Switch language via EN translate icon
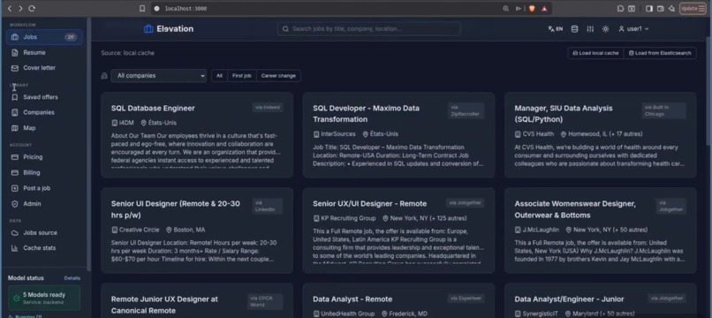The width and height of the screenshot is (712, 318). point(555,29)
